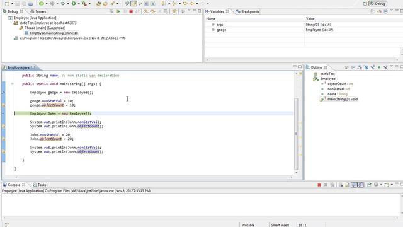Switch to the Breakpoints tab
The image size is (403, 227).
[x=247, y=11]
